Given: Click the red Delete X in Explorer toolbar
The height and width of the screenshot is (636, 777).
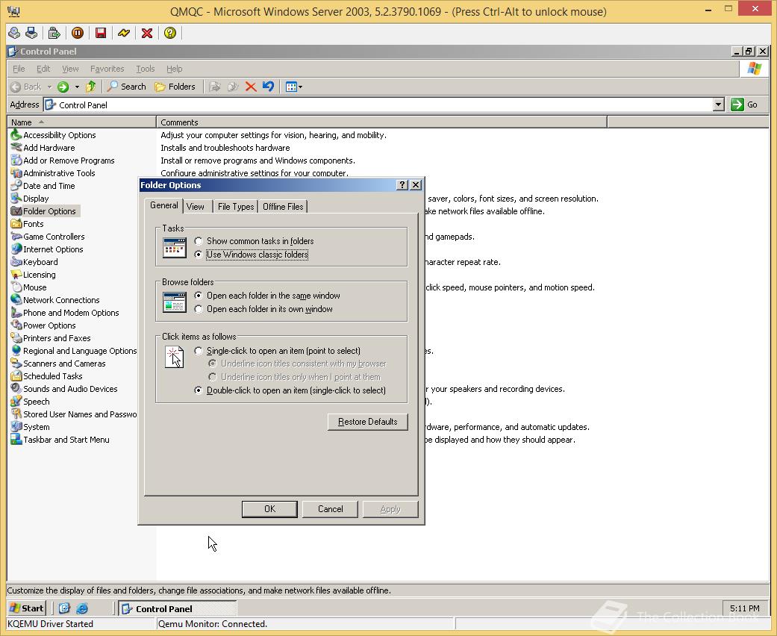Looking at the screenshot, I should pos(251,87).
